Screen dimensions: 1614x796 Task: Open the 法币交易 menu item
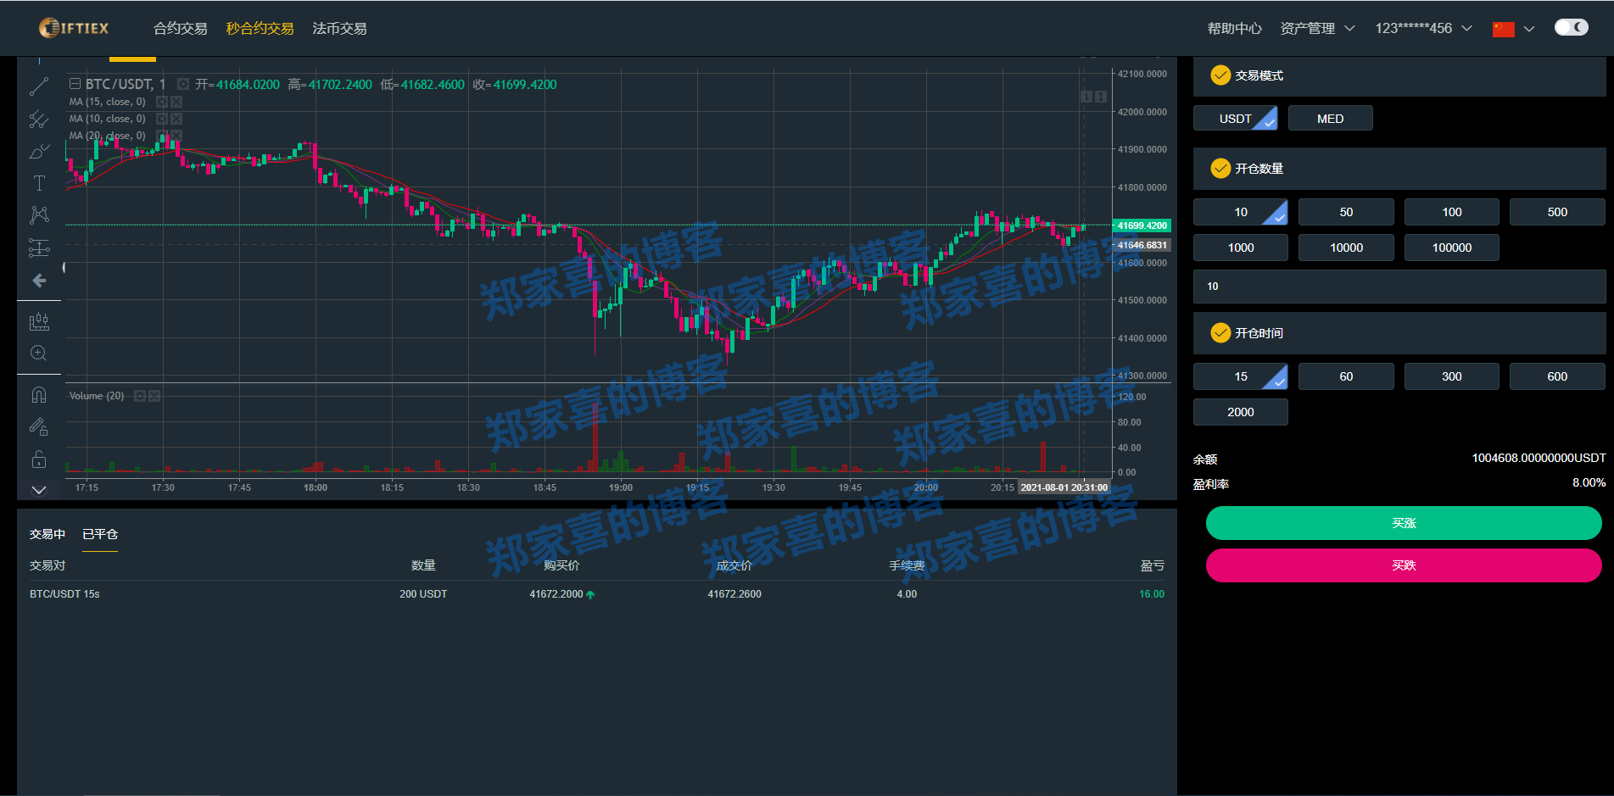coord(339,27)
